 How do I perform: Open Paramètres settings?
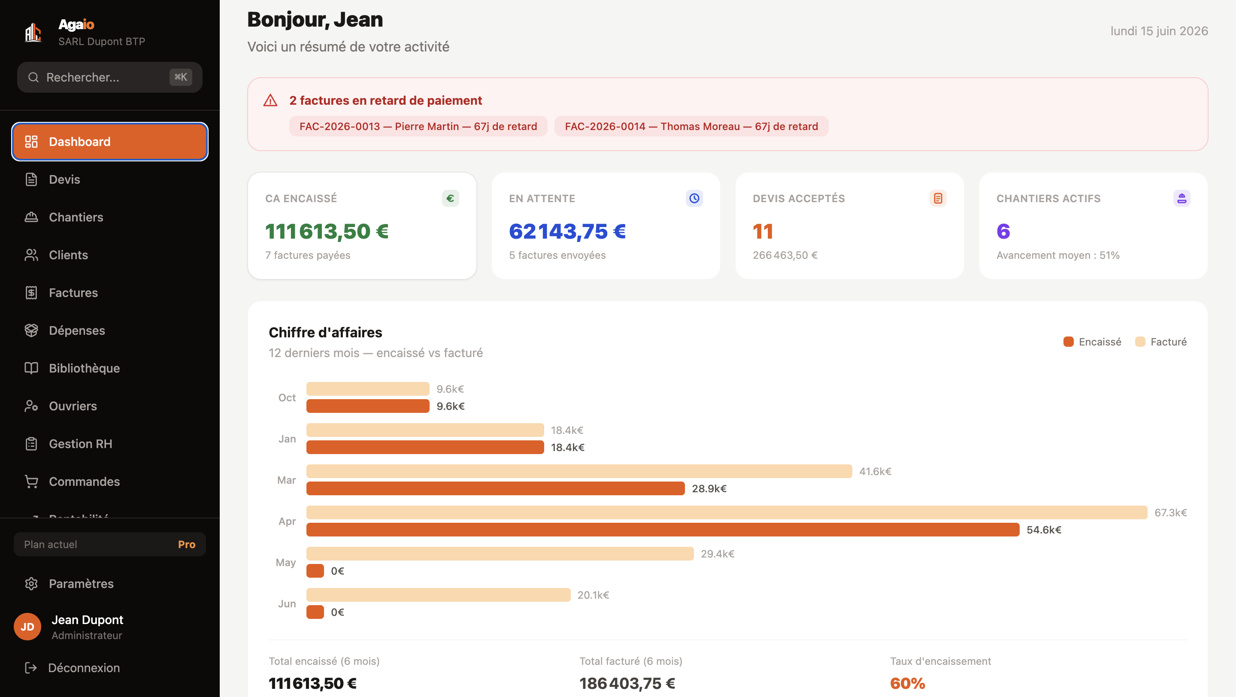tap(110, 583)
